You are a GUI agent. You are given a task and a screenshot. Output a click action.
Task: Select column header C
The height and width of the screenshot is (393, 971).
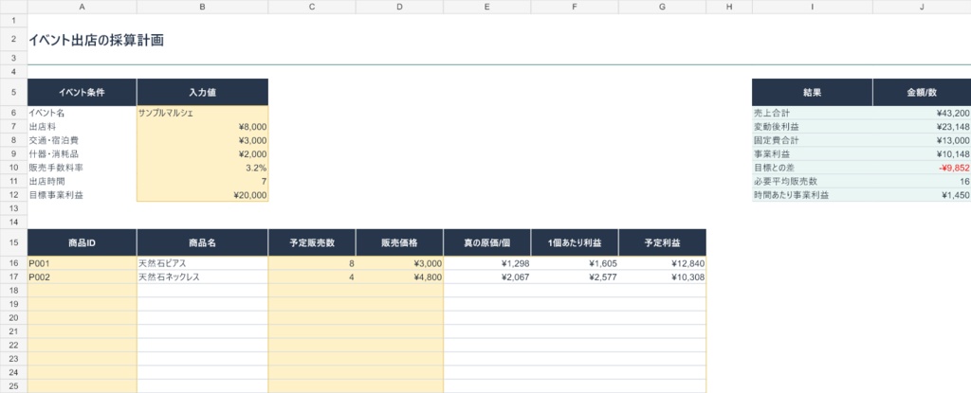click(x=312, y=7)
